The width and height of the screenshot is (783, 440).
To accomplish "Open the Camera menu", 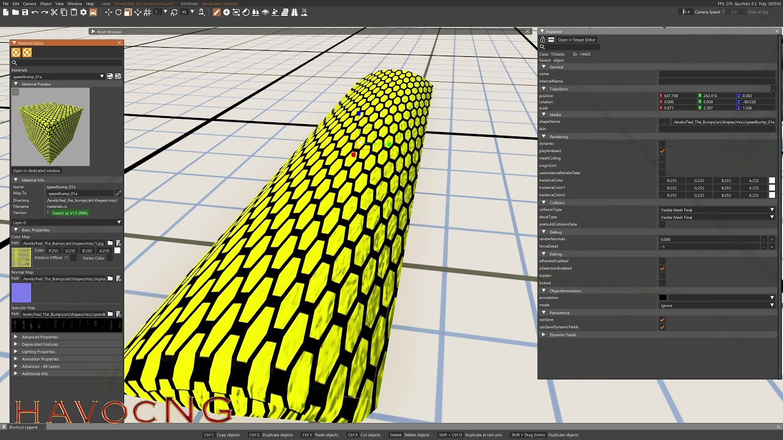I will pyautogui.click(x=29, y=4).
